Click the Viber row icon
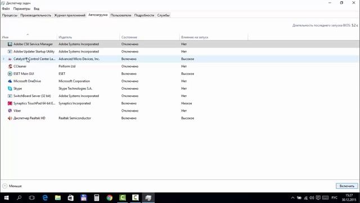The height and width of the screenshot is (203, 360). 10,111
